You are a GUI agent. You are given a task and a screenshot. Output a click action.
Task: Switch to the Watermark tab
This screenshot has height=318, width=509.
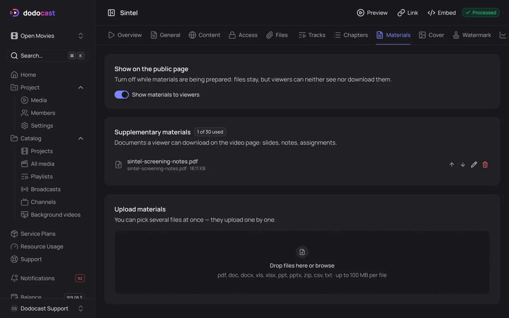tap(472, 35)
